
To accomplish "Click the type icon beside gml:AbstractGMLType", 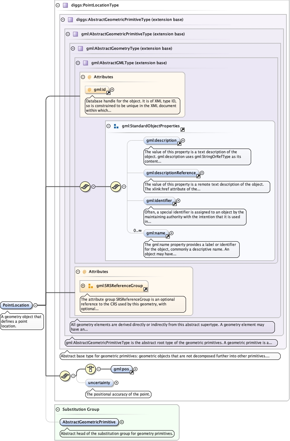I will tap(85, 63).
